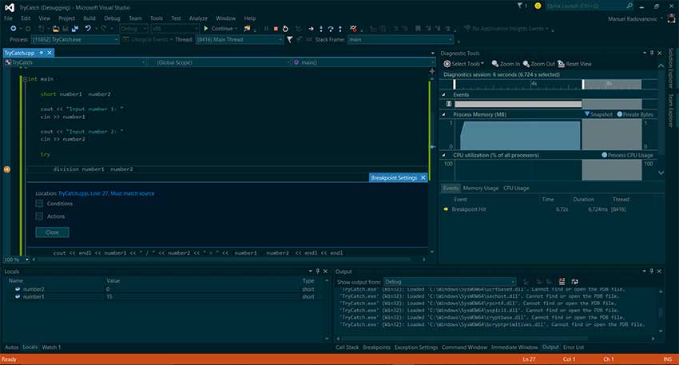
Task: Switch to CPU Usage tab
Action: click(516, 188)
